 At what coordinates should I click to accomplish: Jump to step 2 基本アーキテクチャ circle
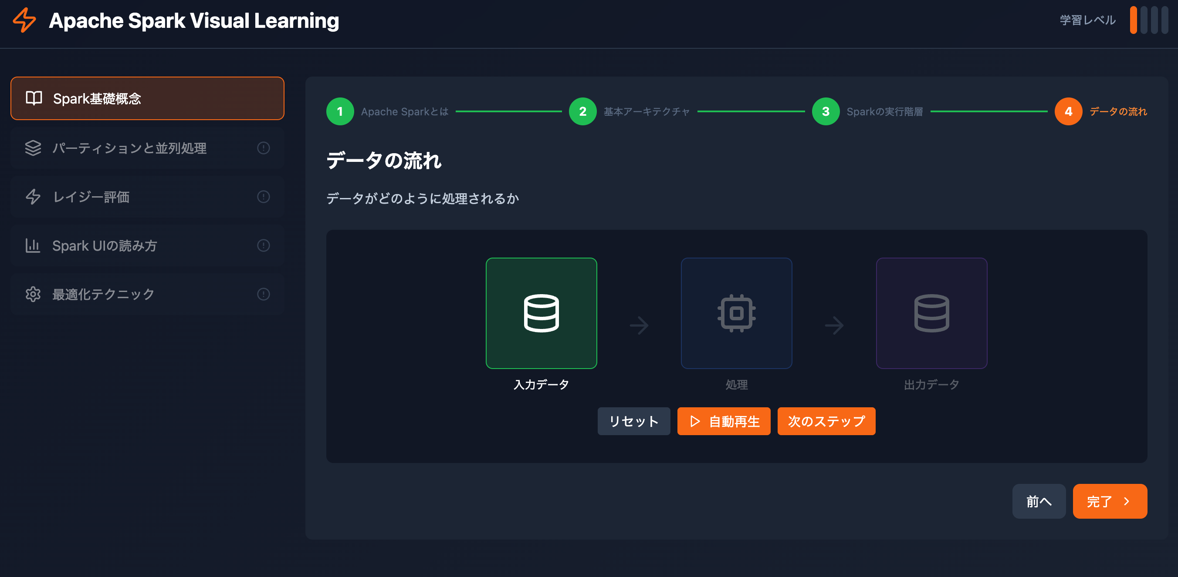click(582, 111)
